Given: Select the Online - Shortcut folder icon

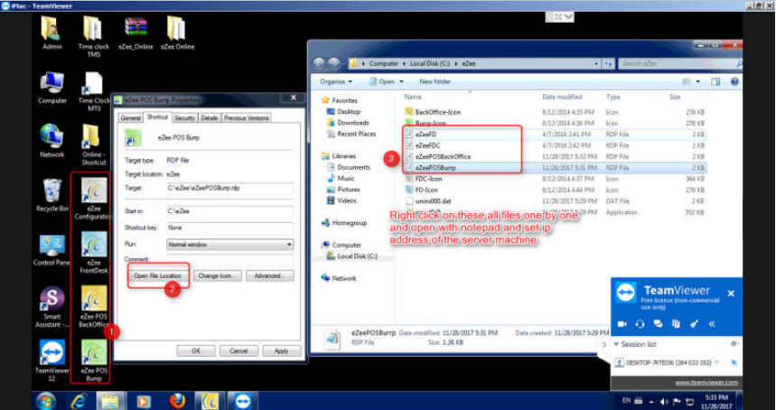Looking at the screenshot, I should pyautogui.click(x=94, y=144).
